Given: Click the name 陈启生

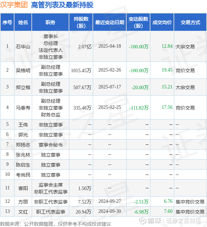Looking at the screenshot, I should [23, 165].
